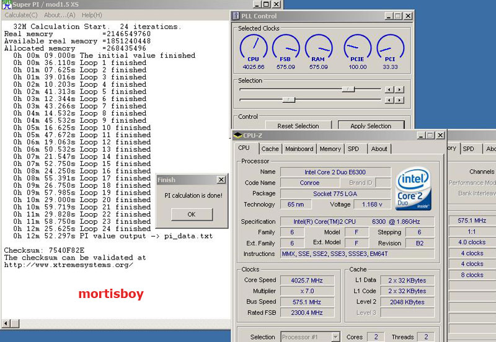Click the Package value Socket 775 LGA
The height and width of the screenshot is (342, 496).
tap(335, 194)
